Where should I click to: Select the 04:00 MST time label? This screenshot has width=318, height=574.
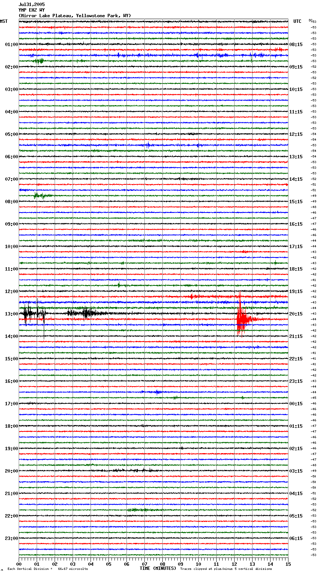12,112
